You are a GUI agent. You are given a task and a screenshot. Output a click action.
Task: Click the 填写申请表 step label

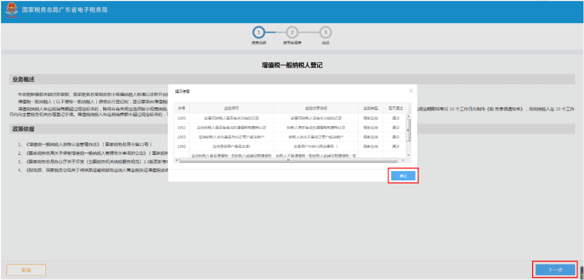[292, 43]
